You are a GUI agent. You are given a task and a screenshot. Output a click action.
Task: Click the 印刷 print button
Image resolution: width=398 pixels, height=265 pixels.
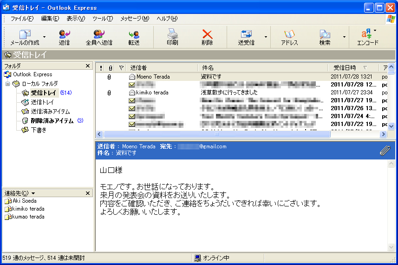172,37
